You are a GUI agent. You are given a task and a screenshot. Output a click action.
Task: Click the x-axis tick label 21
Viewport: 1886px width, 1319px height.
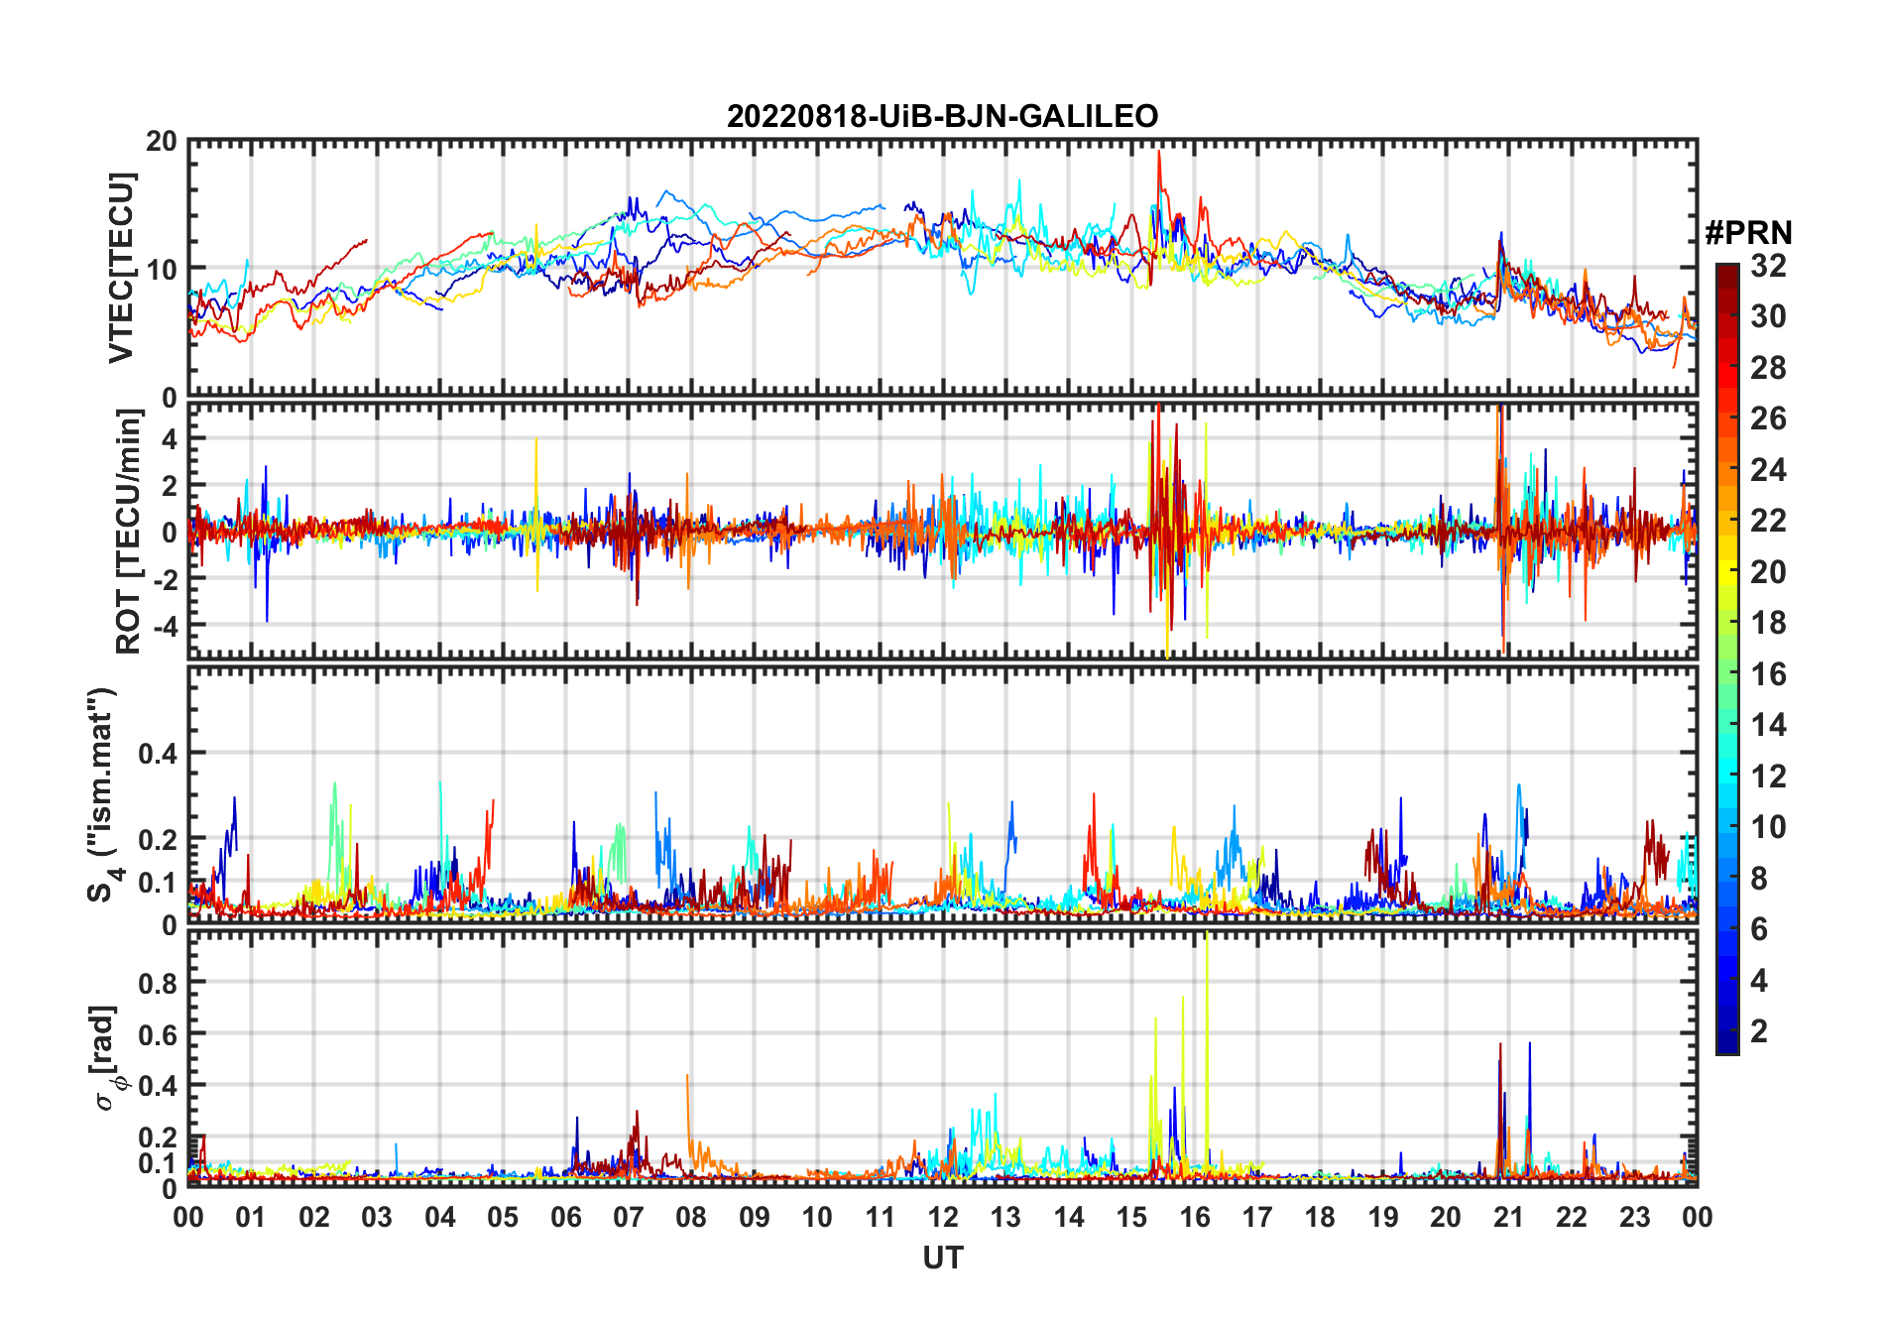click(1509, 1218)
